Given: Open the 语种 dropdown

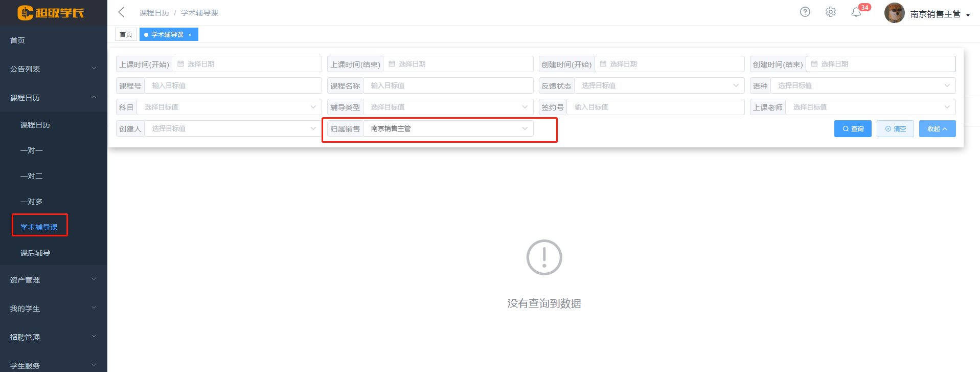Looking at the screenshot, I should [x=862, y=85].
